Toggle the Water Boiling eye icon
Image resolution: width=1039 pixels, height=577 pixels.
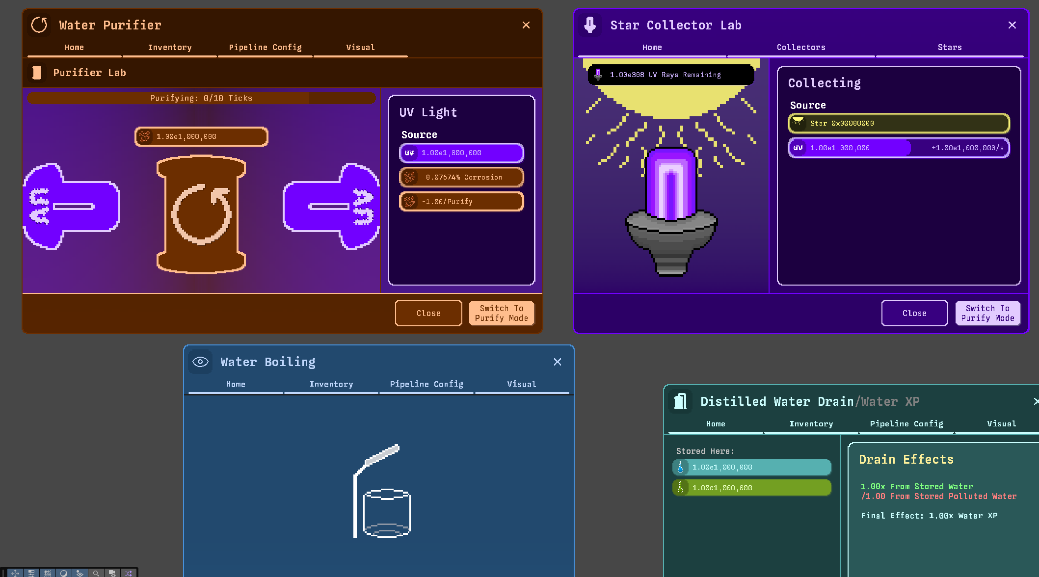200,362
